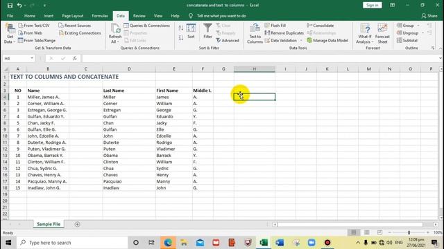Viewport: 444px width, 249px height.
Task: Open the File tab
Action: click(10, 16)
